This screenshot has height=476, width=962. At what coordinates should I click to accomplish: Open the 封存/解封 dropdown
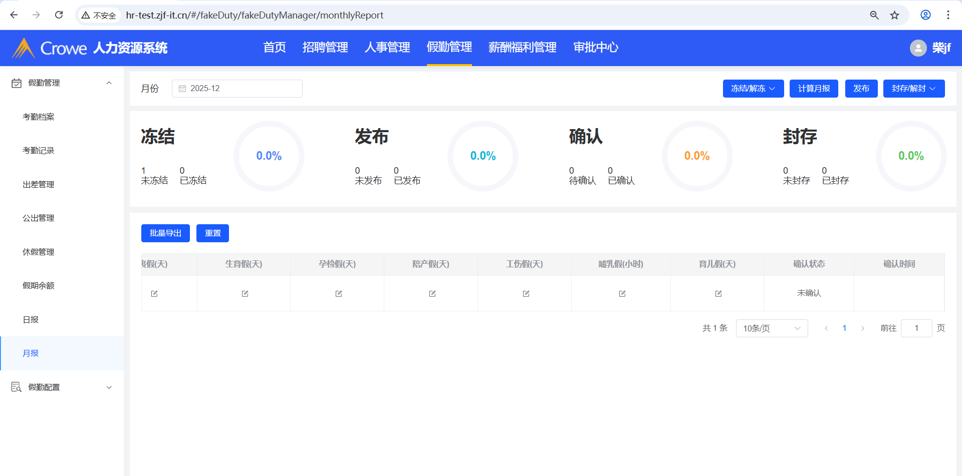pyautogui.click(x=913, y=89)
